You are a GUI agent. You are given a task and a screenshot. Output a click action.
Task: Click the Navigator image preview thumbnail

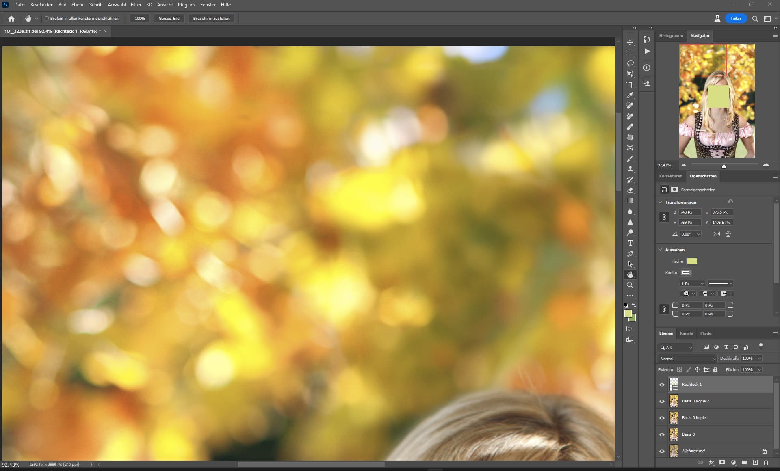[x=717, y=101]
